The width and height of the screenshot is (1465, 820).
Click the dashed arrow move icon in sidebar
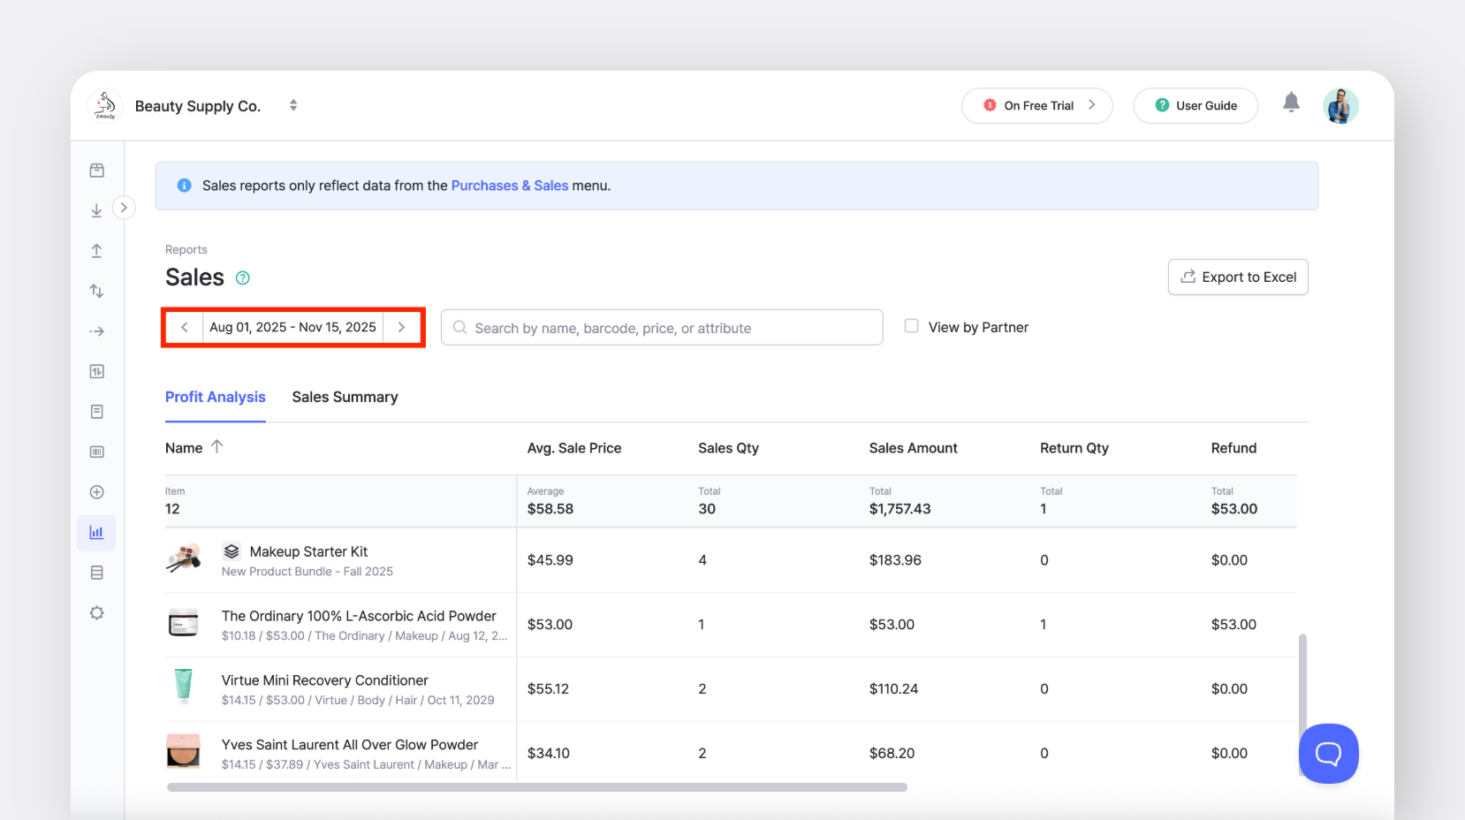coord(96,330)
